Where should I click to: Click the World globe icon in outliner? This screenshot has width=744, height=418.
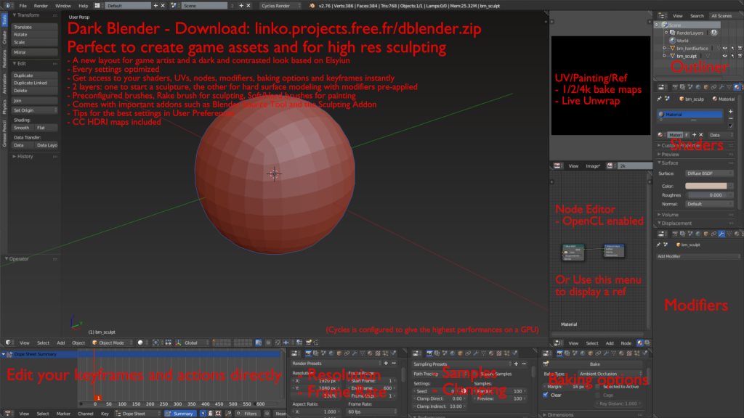[672, 41]
